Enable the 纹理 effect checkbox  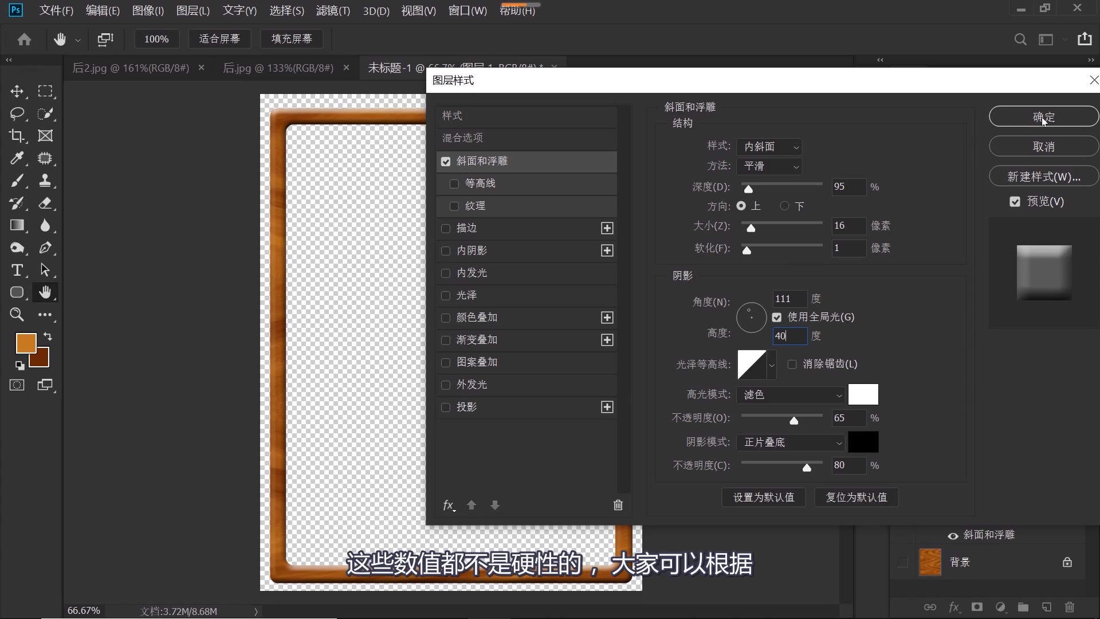tap(454, 206)
